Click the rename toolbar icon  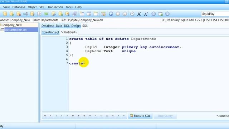[25, 14]
